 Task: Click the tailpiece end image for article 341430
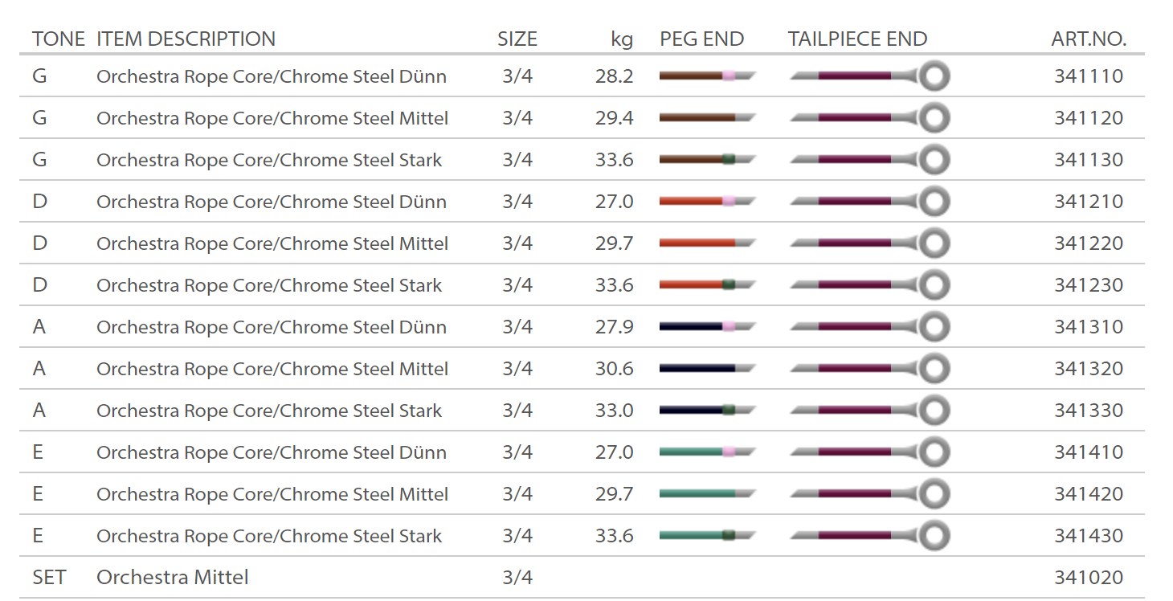869,536
